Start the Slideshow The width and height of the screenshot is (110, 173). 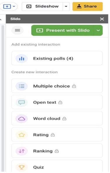[x=43, y=6]
